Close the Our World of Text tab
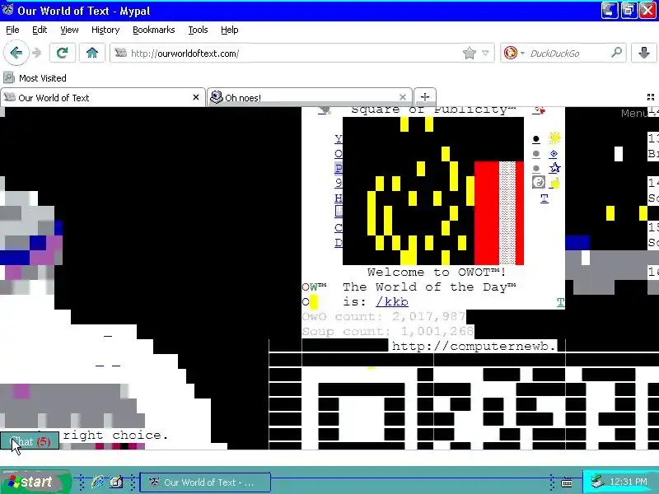659x494 pixels. [x=196, y=97]
